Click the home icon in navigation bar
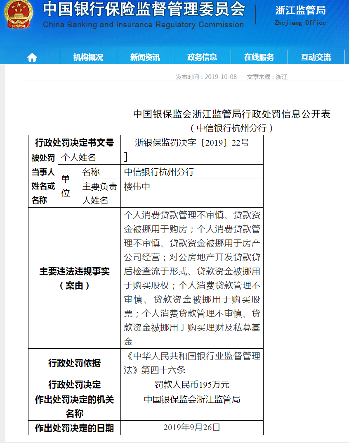The height and width of the screenshot is (443, 349). tap(32, 57)
